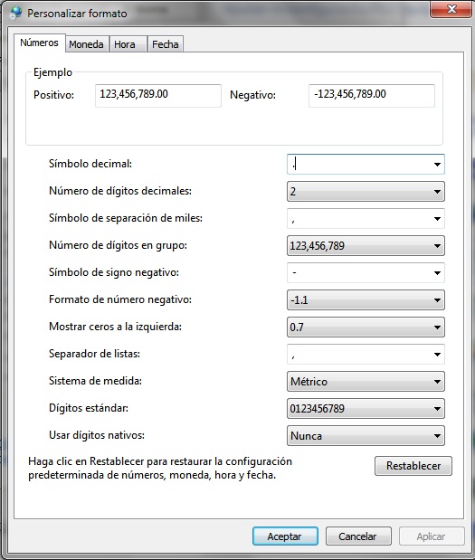
Task: Select the Números tab
Action: (x=39, y=43)
